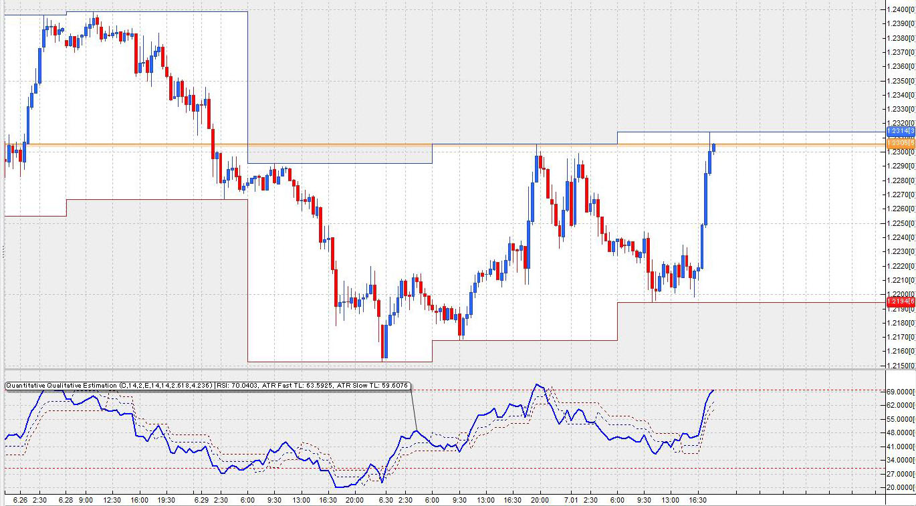The image size is (916, 506).
Task: Click the 1.2260 price axis label
Action: point(902,209)
